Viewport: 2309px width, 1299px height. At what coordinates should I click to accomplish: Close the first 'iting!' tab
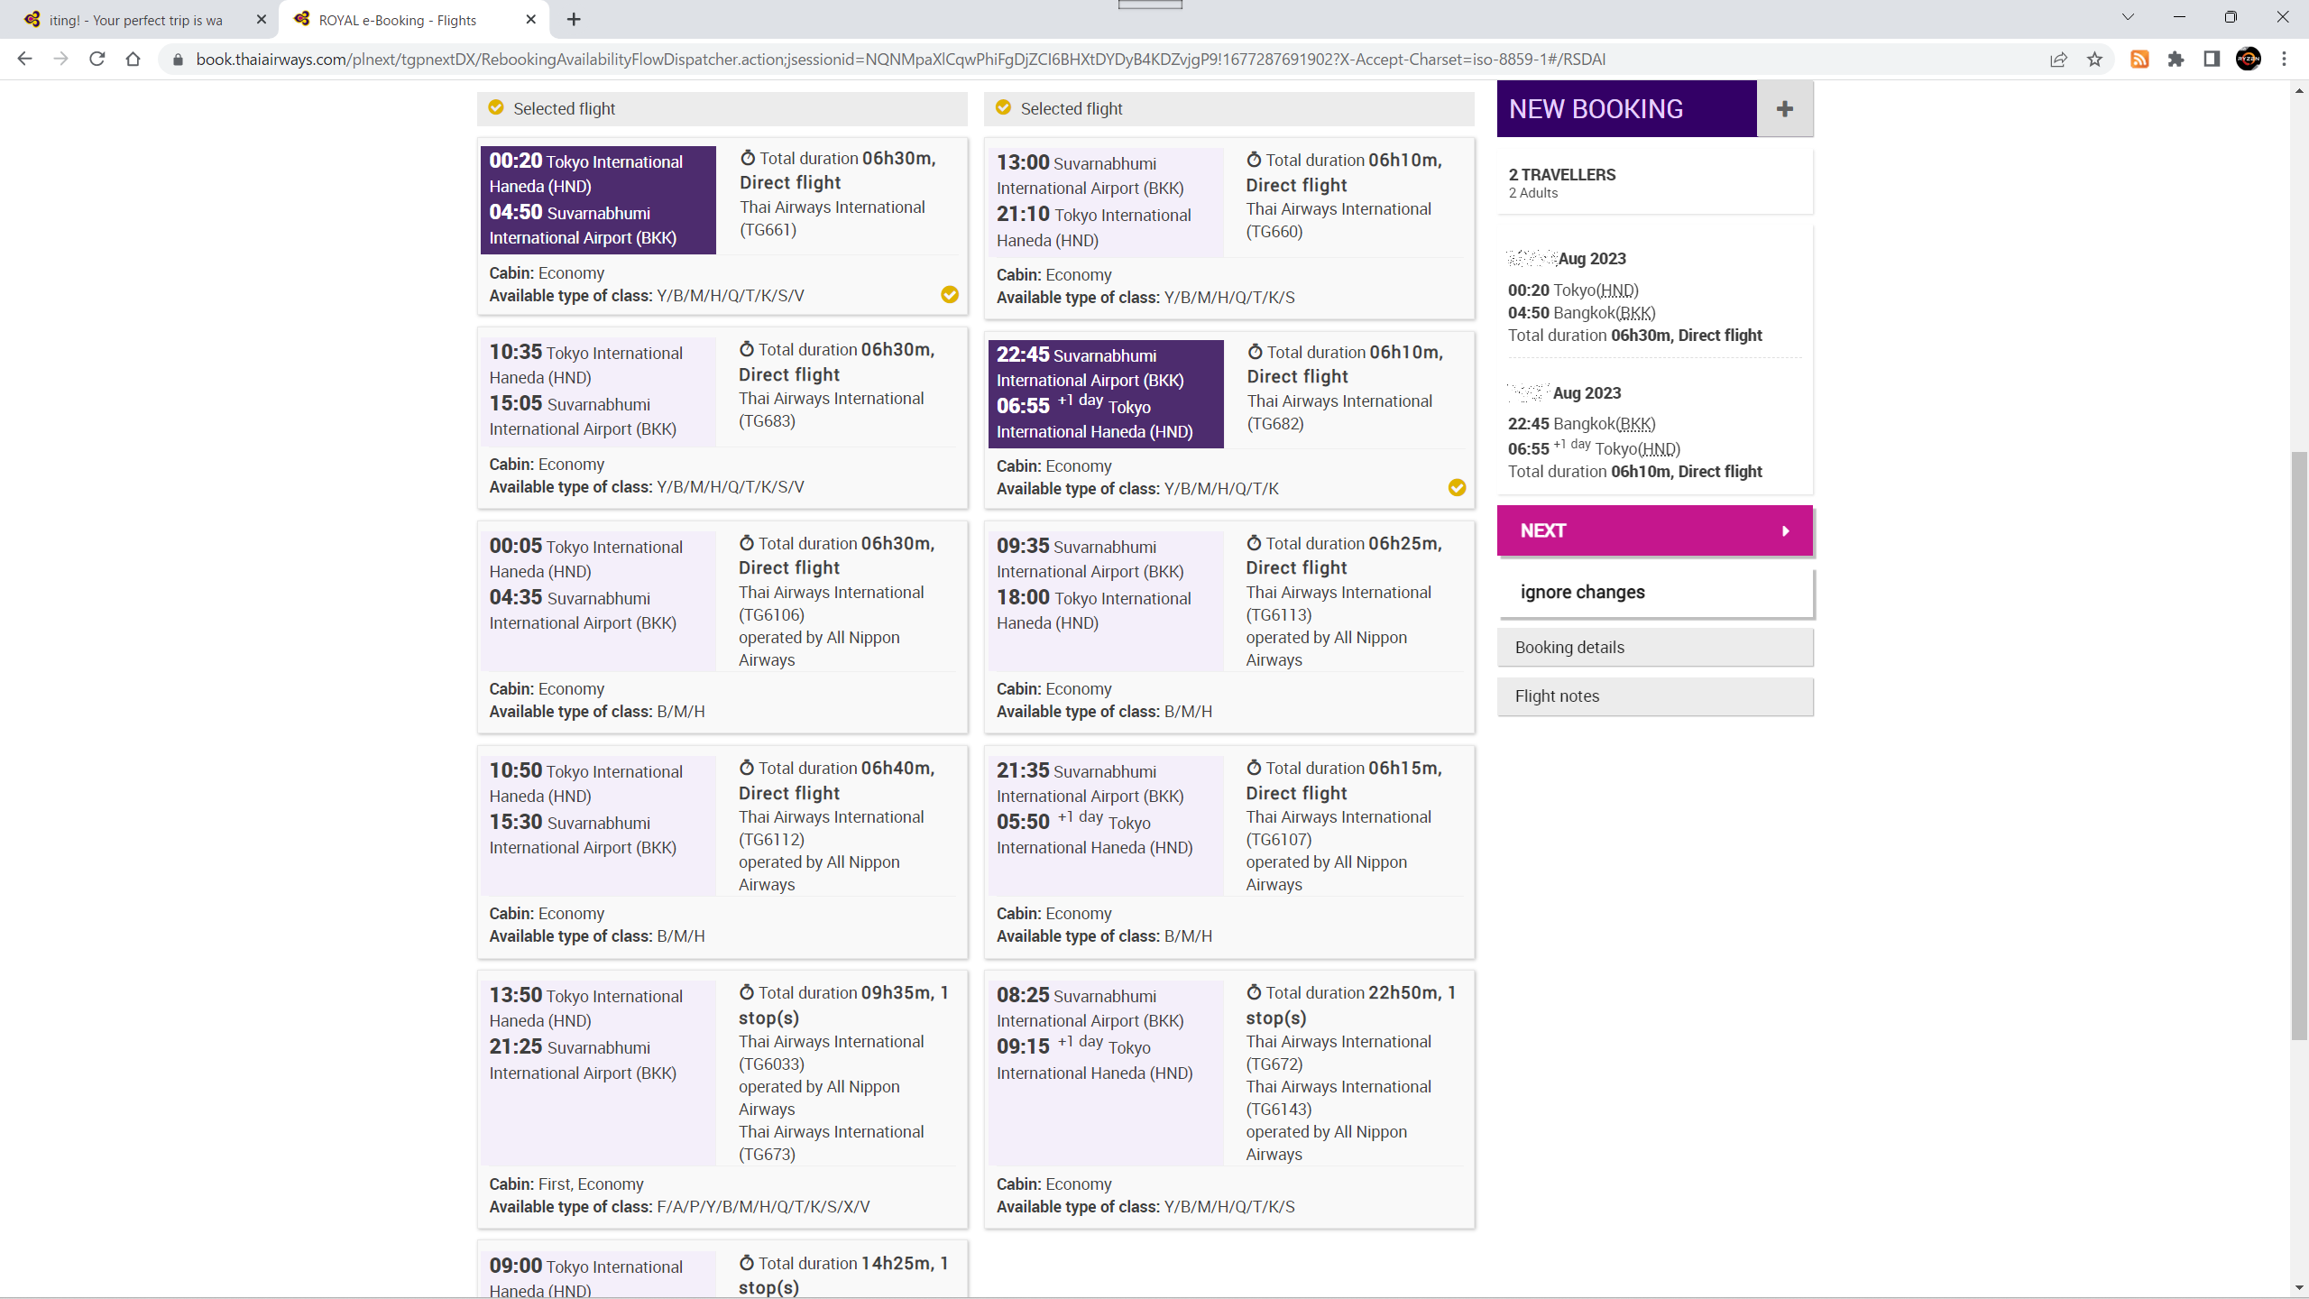[262, 19]
